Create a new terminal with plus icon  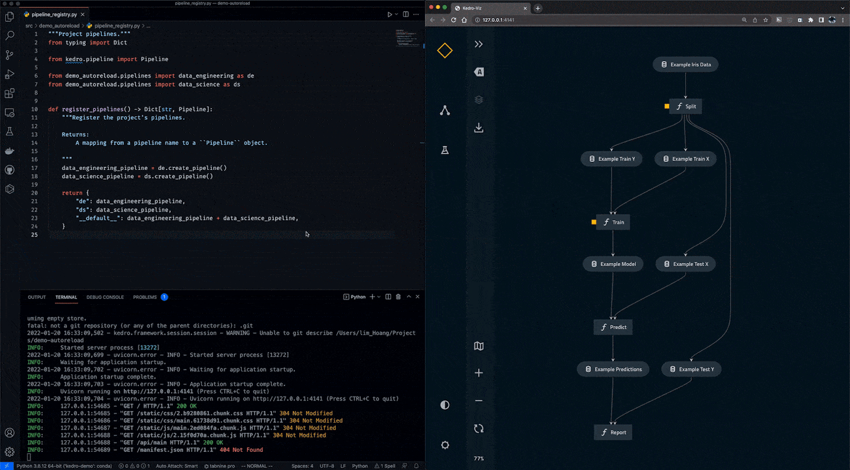coord(372,297)
